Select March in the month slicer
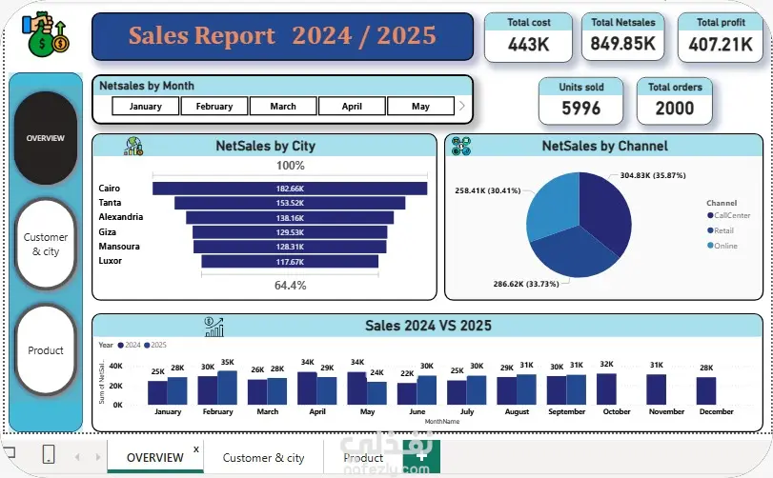The height and width of the screenshot is (478, 773). [283, 106]
